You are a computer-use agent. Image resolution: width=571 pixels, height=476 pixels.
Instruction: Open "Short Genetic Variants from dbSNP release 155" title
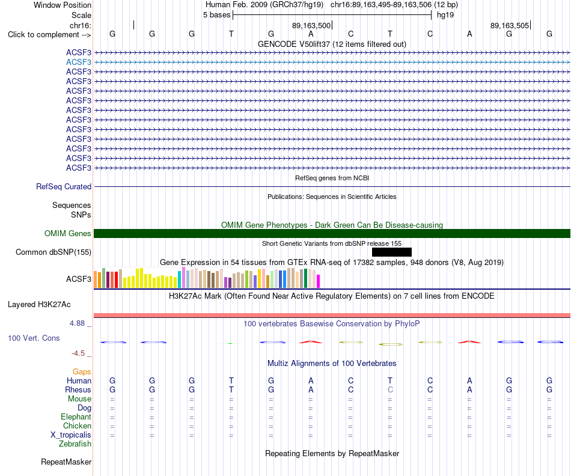click(x=332, y=243)
